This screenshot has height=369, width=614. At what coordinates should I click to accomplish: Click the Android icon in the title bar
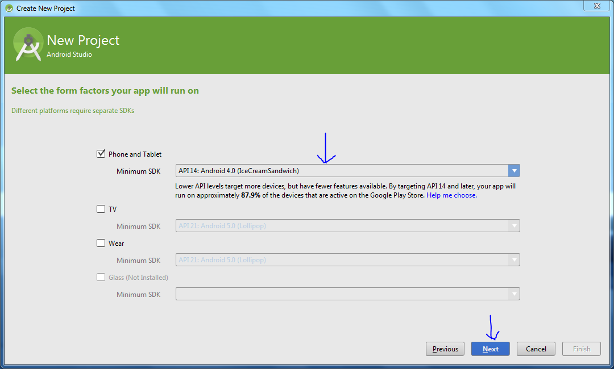[8, 8]
